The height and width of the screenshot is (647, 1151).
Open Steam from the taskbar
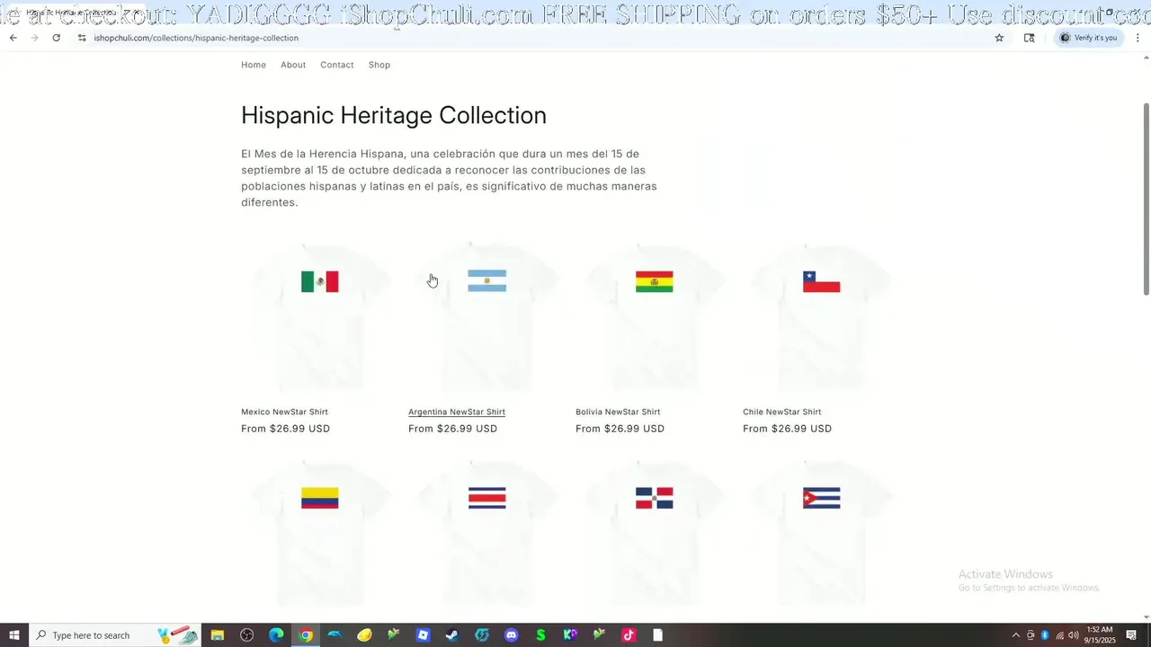click(x=452, y=635)
